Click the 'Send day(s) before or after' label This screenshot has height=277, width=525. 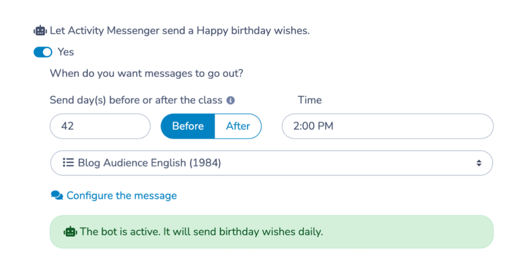136,100
